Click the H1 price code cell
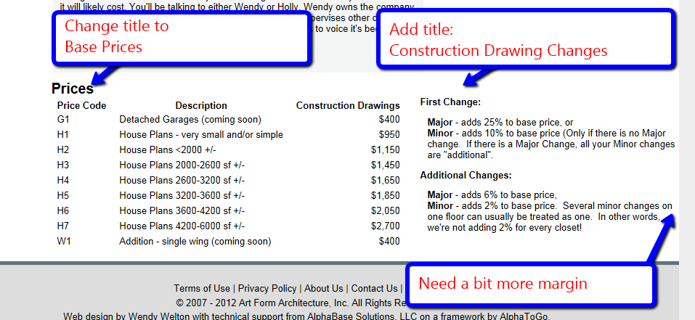The image size is (695, 320). click(x=63, y=134)
